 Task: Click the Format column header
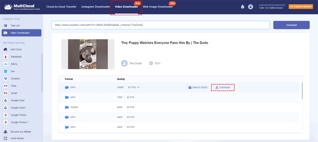69,79
